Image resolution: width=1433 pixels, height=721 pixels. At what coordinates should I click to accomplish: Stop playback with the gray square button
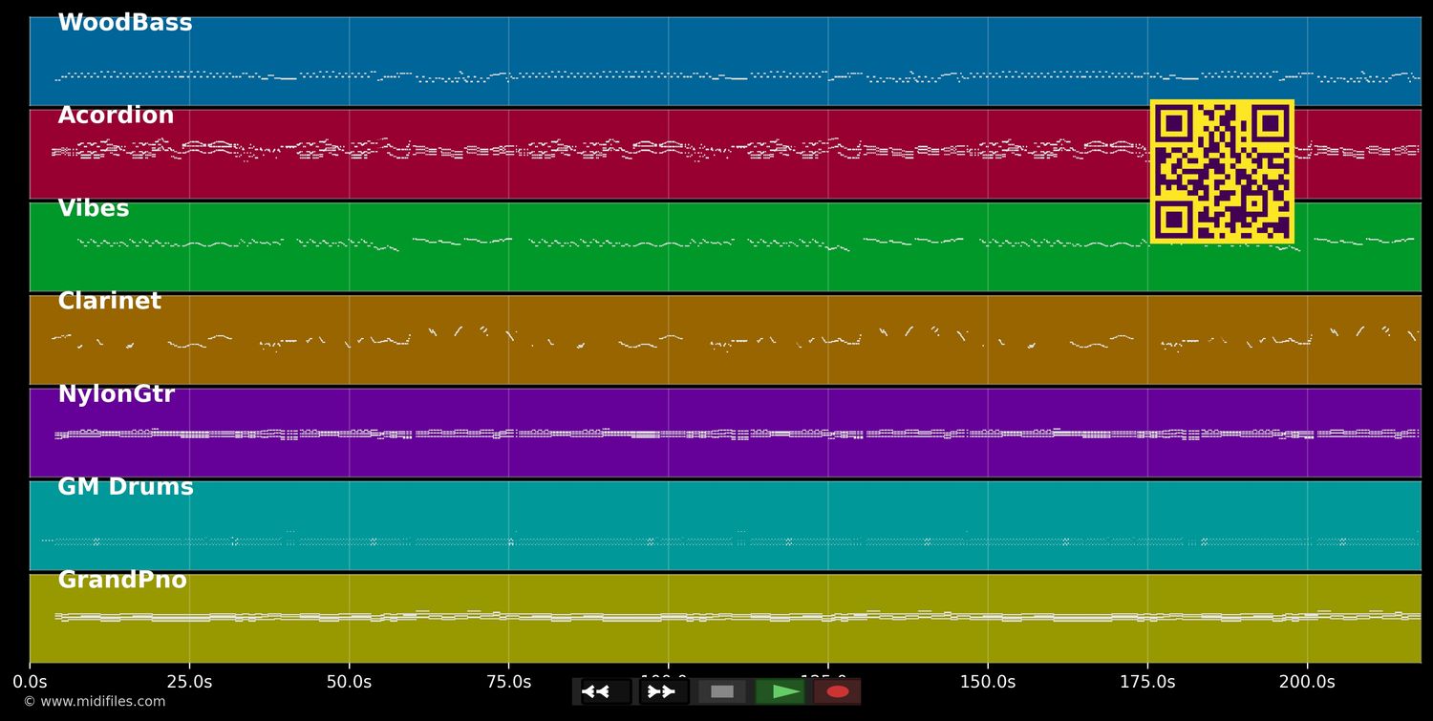click(x=722, y=691)
